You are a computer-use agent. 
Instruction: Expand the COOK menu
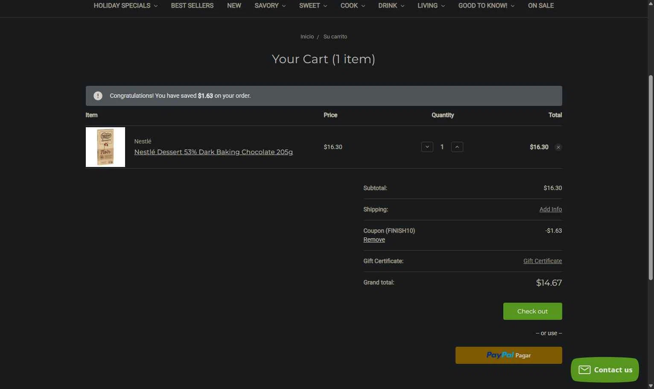click(x=353, y=6)
